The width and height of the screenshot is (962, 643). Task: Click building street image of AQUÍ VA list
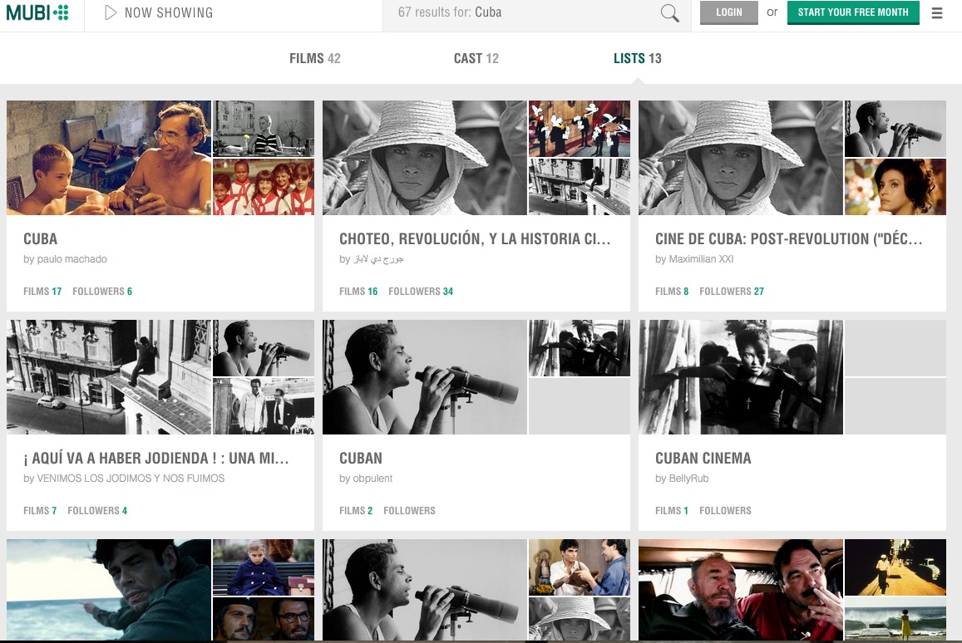109,377
